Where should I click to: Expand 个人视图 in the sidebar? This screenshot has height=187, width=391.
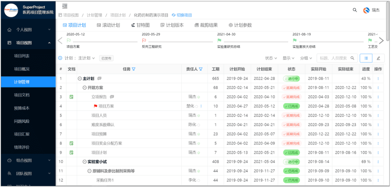click(x=28, y=30)
